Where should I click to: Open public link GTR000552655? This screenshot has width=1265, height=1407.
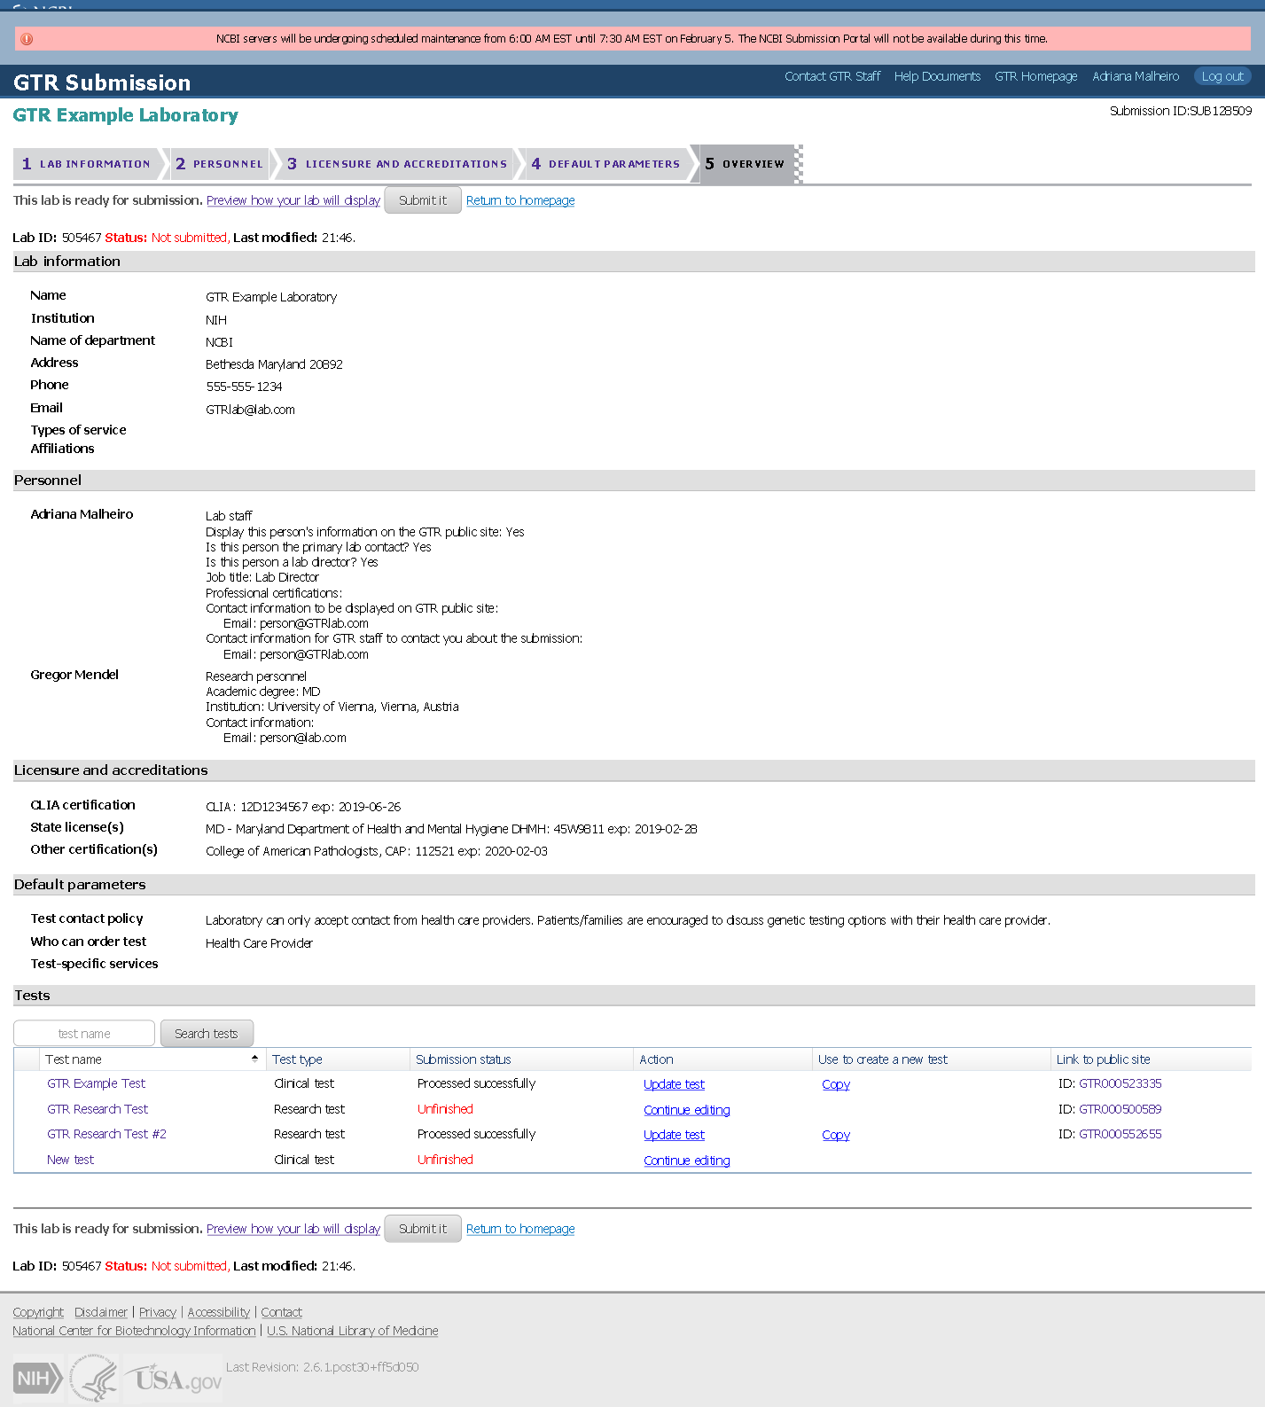click(1121, 1134)
